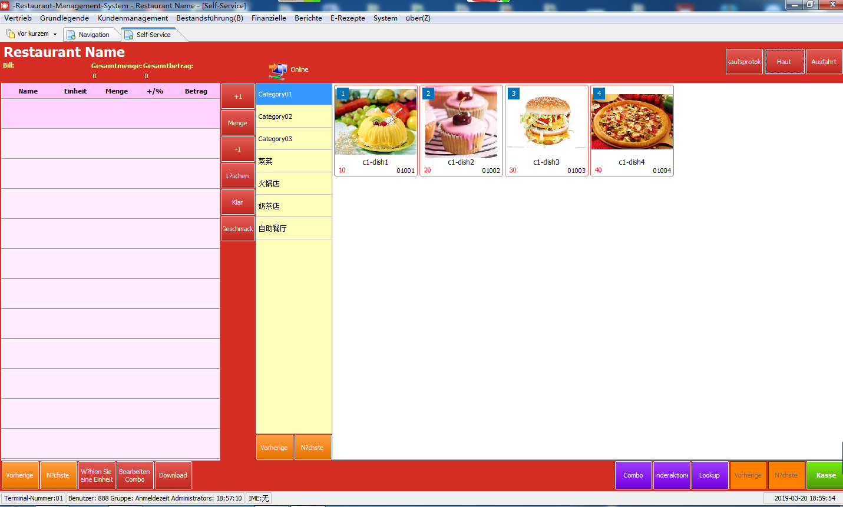Select Category02 in the category list

click(293, 116)
